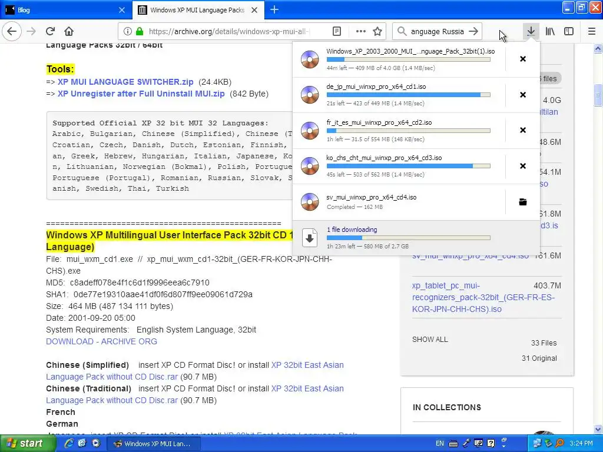Viewport: 603px width, 452px height.
Task: Open XP Unregister after Full Uninstall MUI.zip
Action: [x=141, y=94]
